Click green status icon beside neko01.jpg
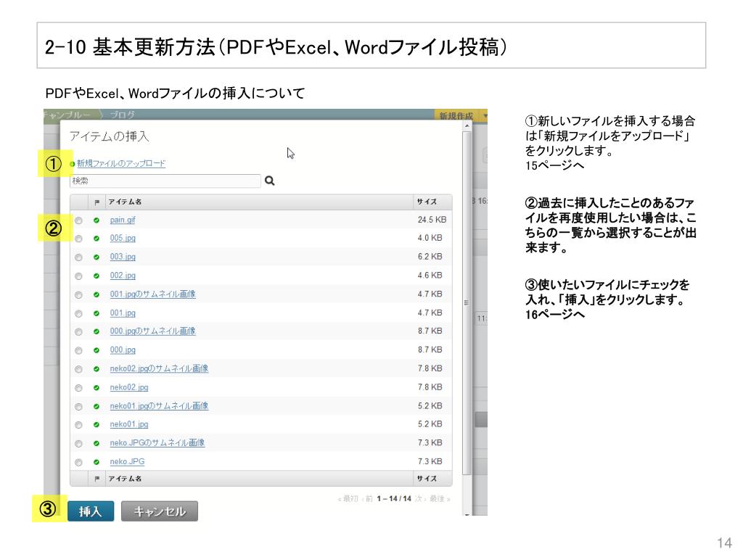Screen dimensions: 743x557 [x=97, y=425]
